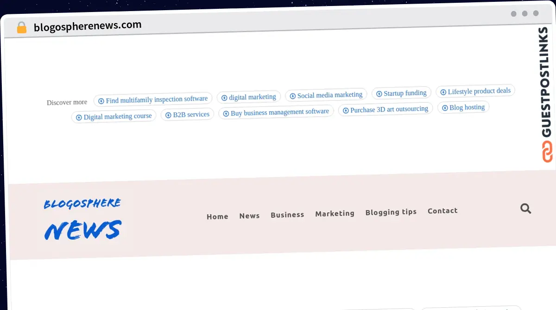Screen dimensions: 556x310
Task: Click the first gray browser window dot
Action: point(513,14)
